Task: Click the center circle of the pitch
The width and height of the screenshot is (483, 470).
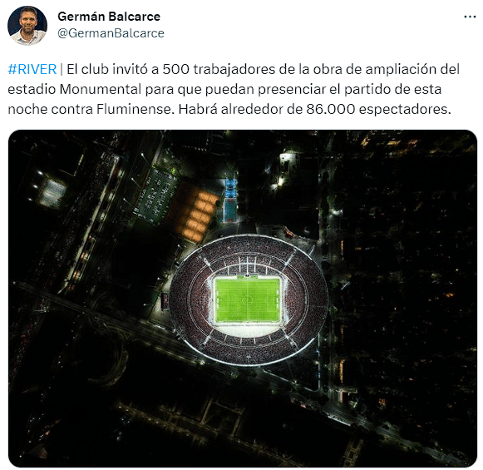Action: tap(248, 299)
